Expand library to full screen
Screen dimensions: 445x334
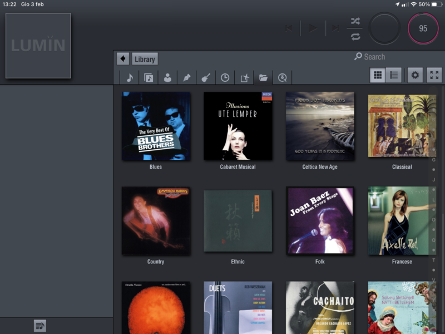[434, 75]
